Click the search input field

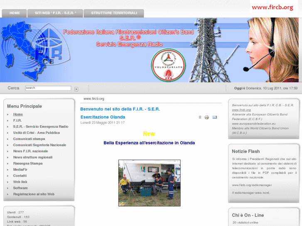pos(48,88)
